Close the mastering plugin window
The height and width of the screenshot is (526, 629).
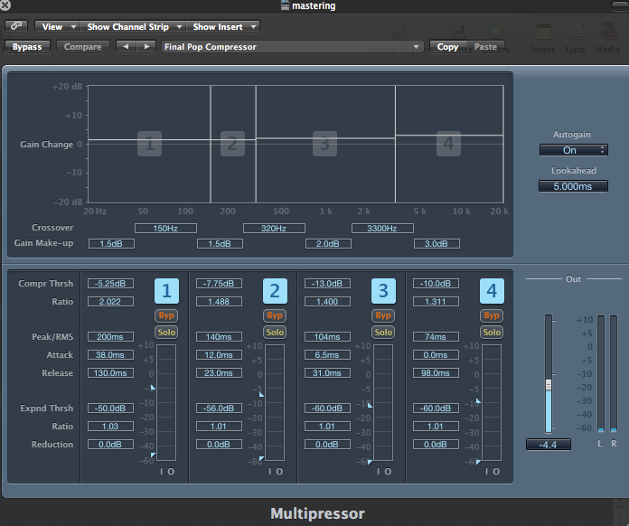[5, 5]
